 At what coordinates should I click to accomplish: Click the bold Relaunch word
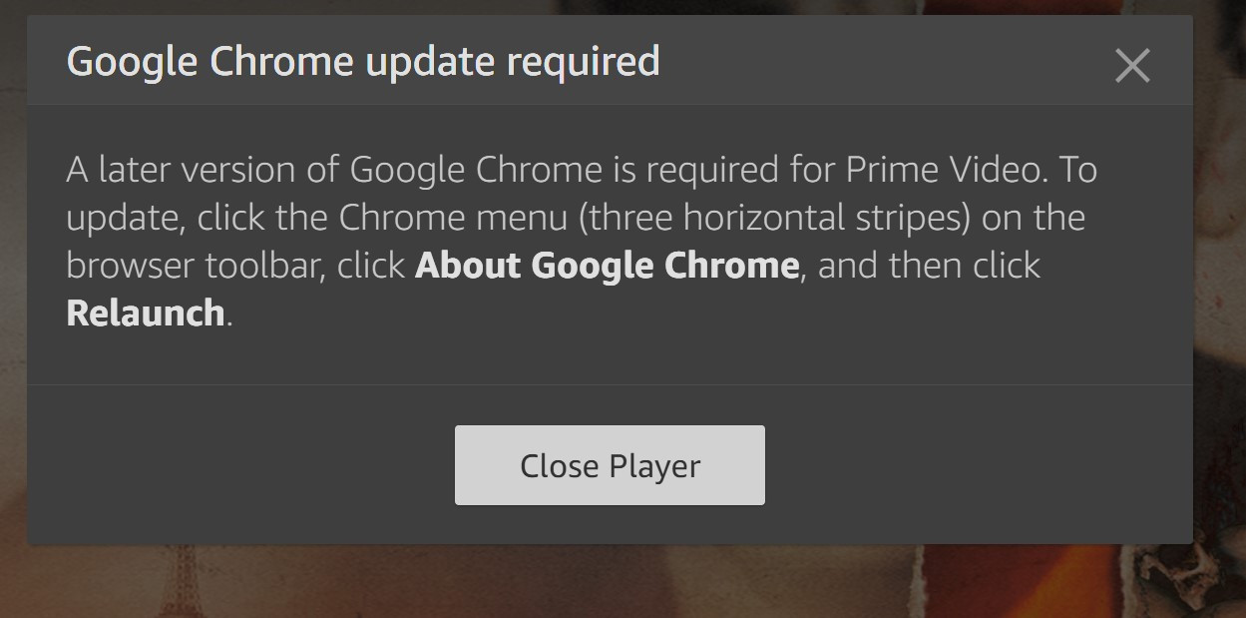tap(145, 313)
